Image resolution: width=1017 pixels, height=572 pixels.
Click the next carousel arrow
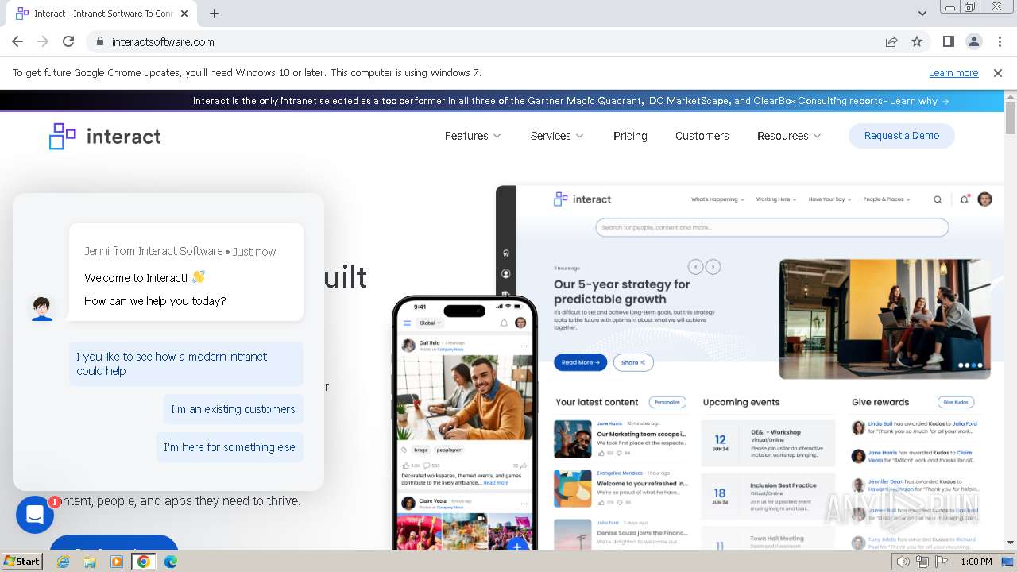pyautogui.click(x=713, y=267)
